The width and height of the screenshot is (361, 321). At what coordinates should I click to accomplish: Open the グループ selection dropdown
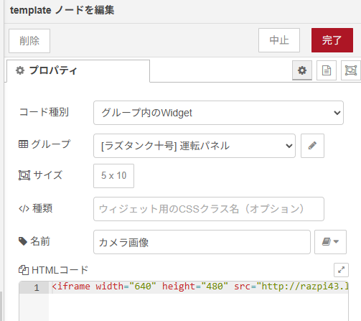(194, 146)
